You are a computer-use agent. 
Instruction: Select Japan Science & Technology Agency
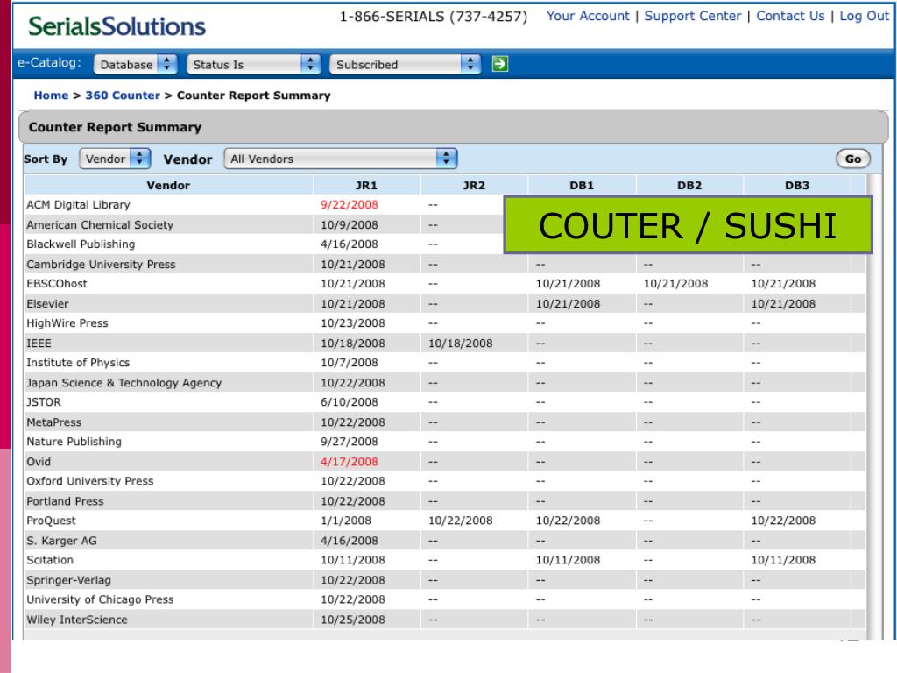124,382
